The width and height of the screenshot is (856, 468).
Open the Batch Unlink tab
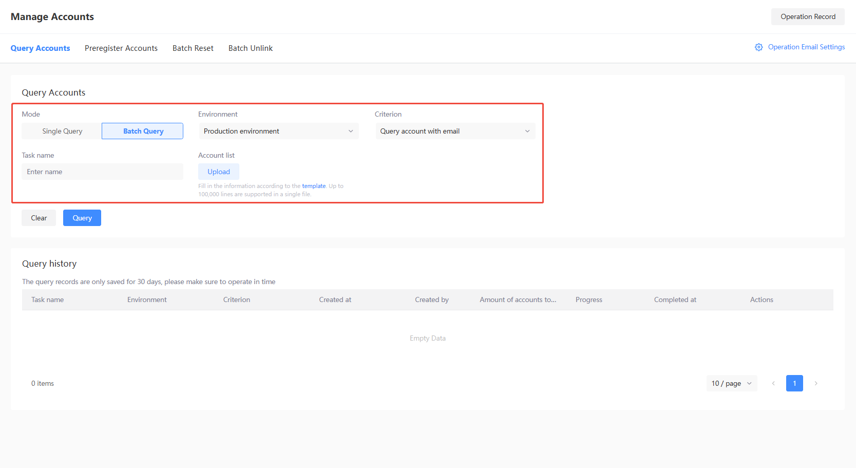coord(250,48)
